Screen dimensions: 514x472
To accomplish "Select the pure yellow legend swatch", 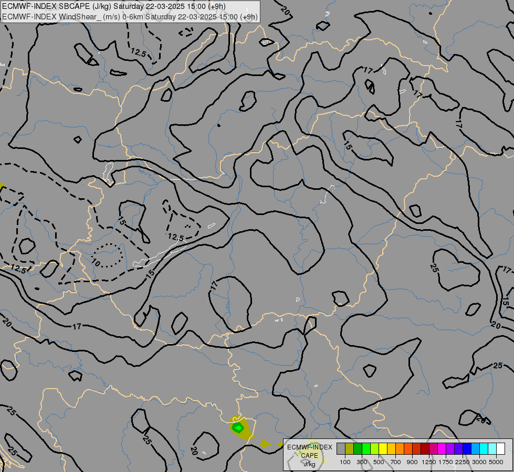I will point(383,449).
